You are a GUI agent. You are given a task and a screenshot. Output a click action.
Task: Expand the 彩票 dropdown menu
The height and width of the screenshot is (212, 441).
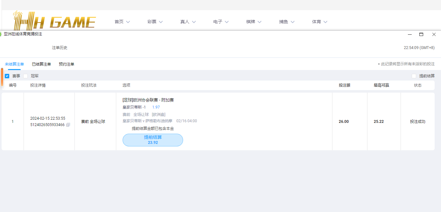pos(155,22)
